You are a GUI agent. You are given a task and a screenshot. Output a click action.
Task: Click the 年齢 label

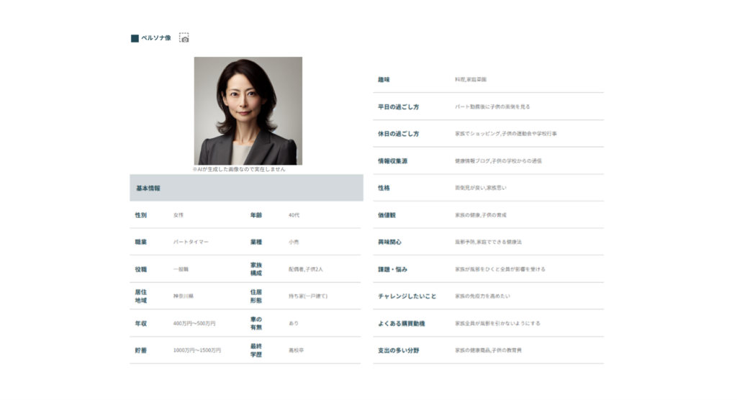coord(256,215)
